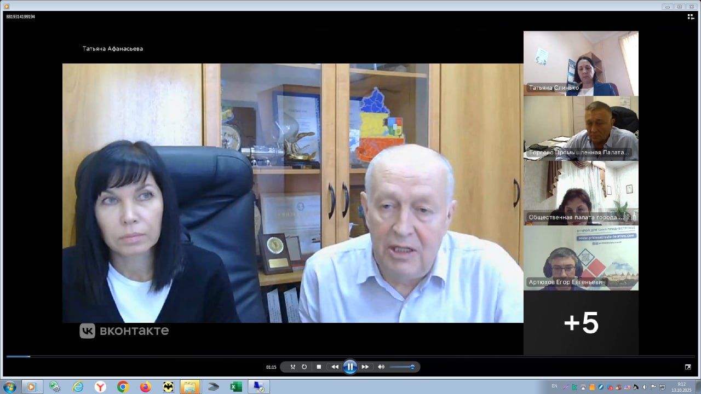Enter full screen mode via bottom-right icon
The width and height of the screenshot is (701, 394).
coord(688,367)
